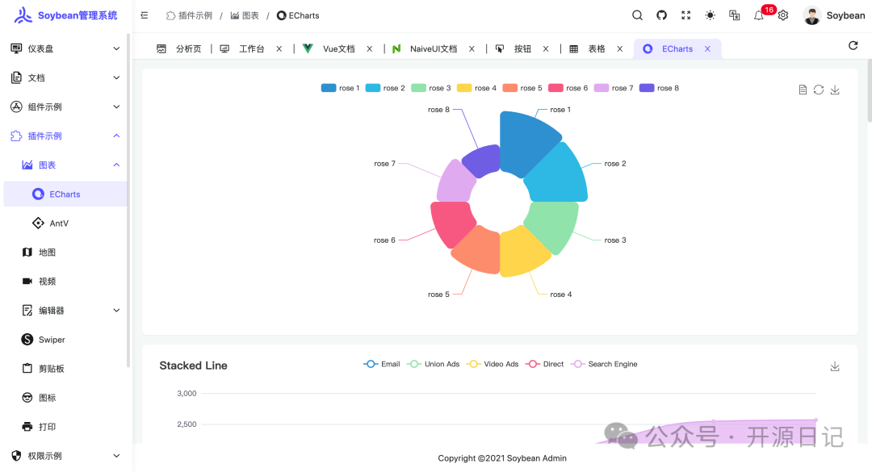Open the 地图 map sidebar item
Image resolution: width=872 pixels, height=472 pixels.
coord(65,253)
